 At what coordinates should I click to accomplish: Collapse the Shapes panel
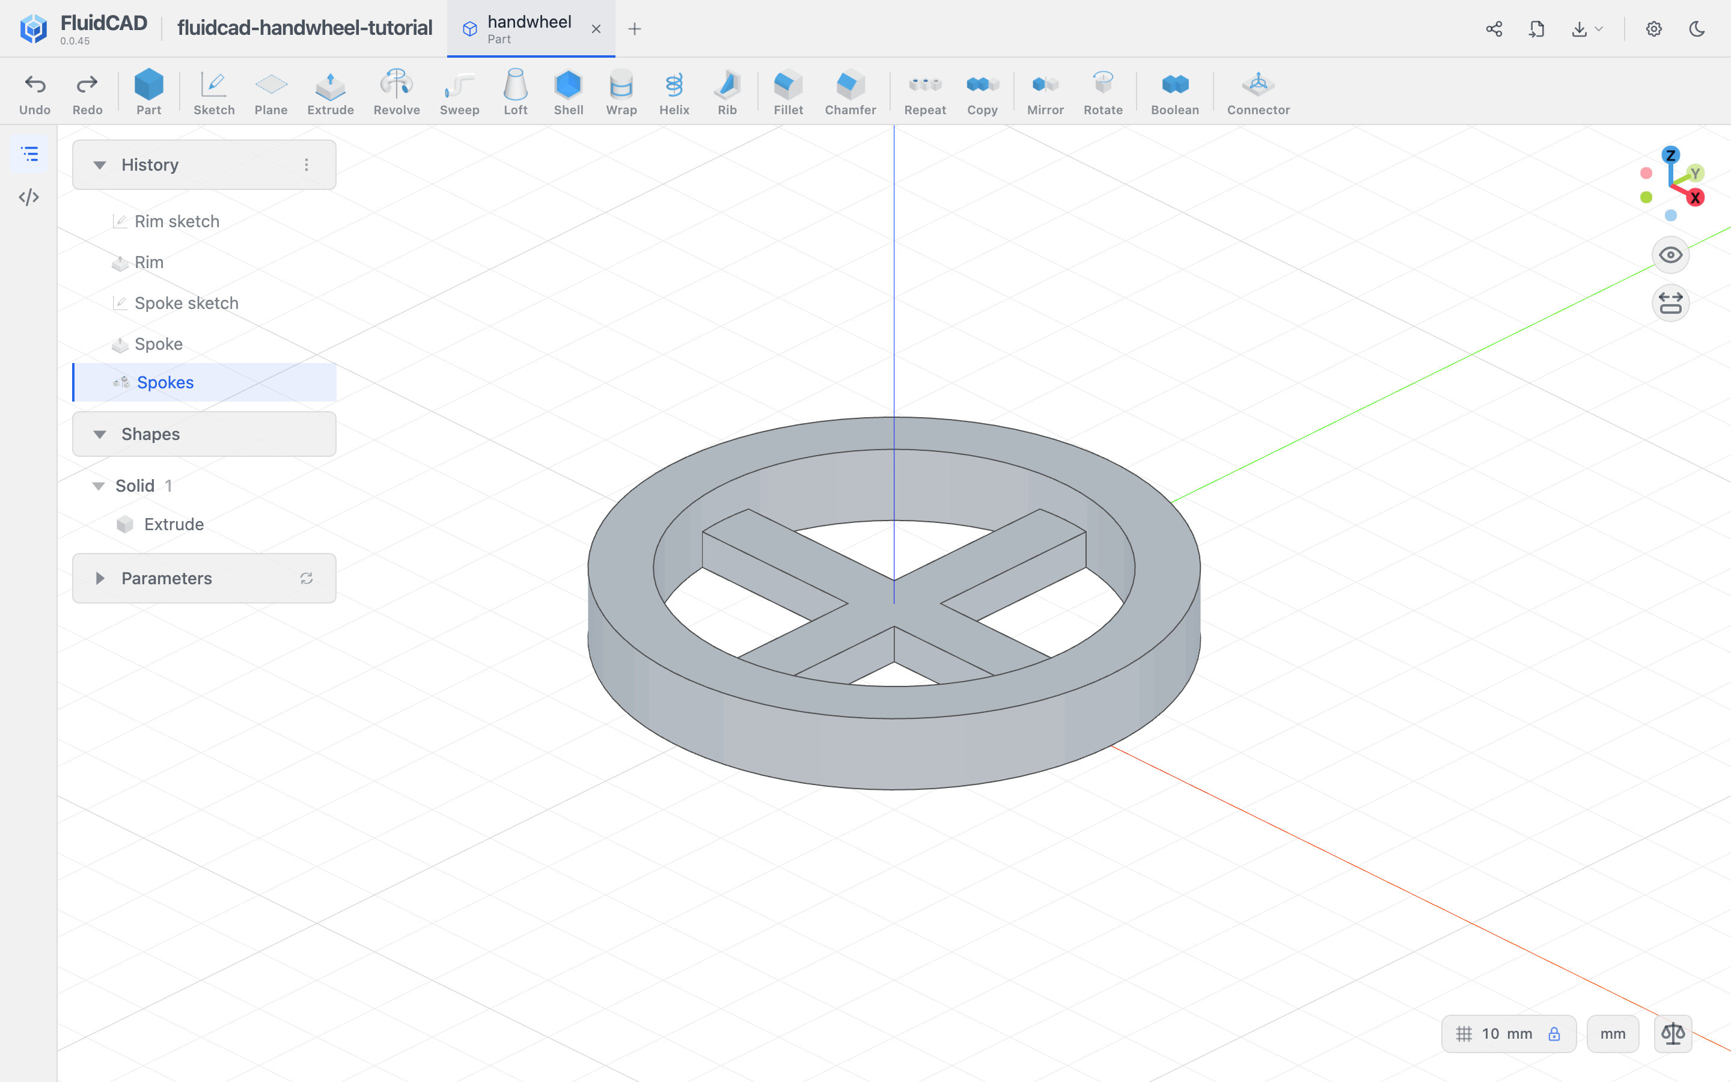pyautogui.click(x=99, y=435)
